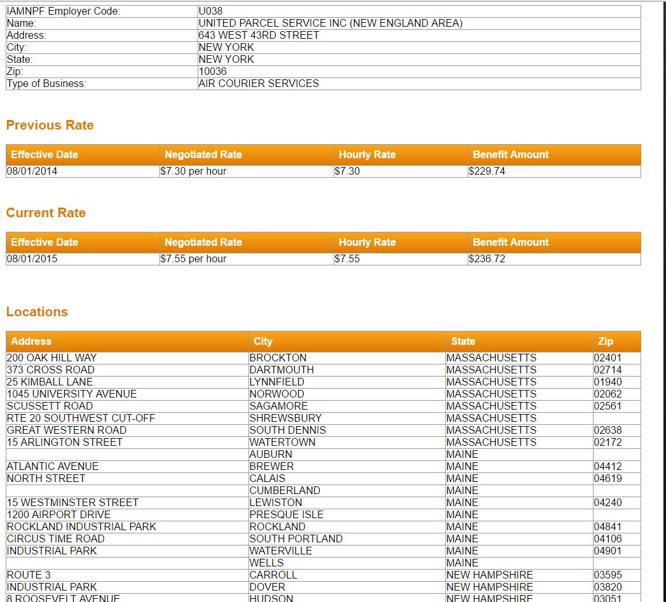Click the IAMNPF Employer Code label

click(x=64, y=11)
